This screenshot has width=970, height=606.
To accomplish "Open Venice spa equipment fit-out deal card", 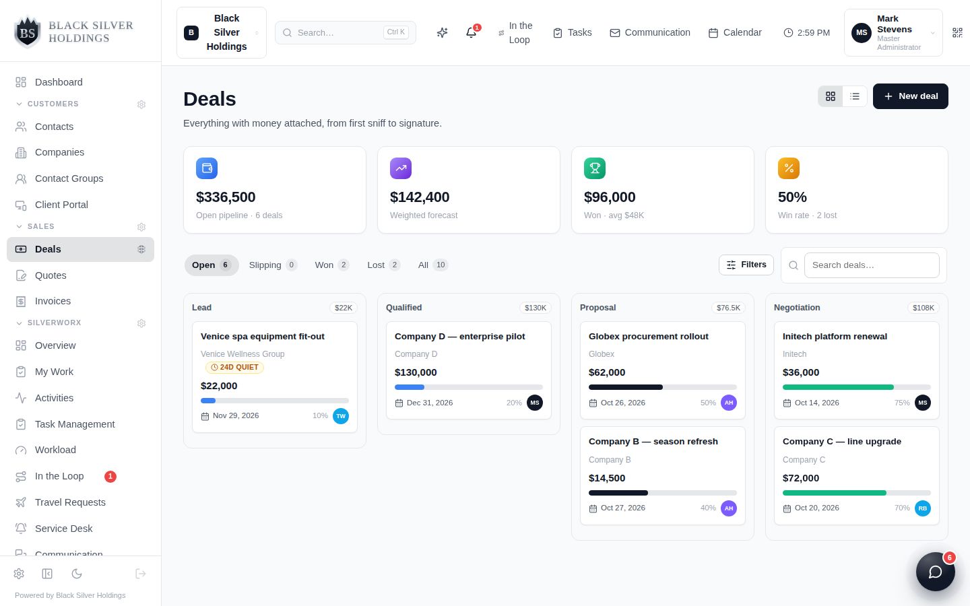I will 275,377.
